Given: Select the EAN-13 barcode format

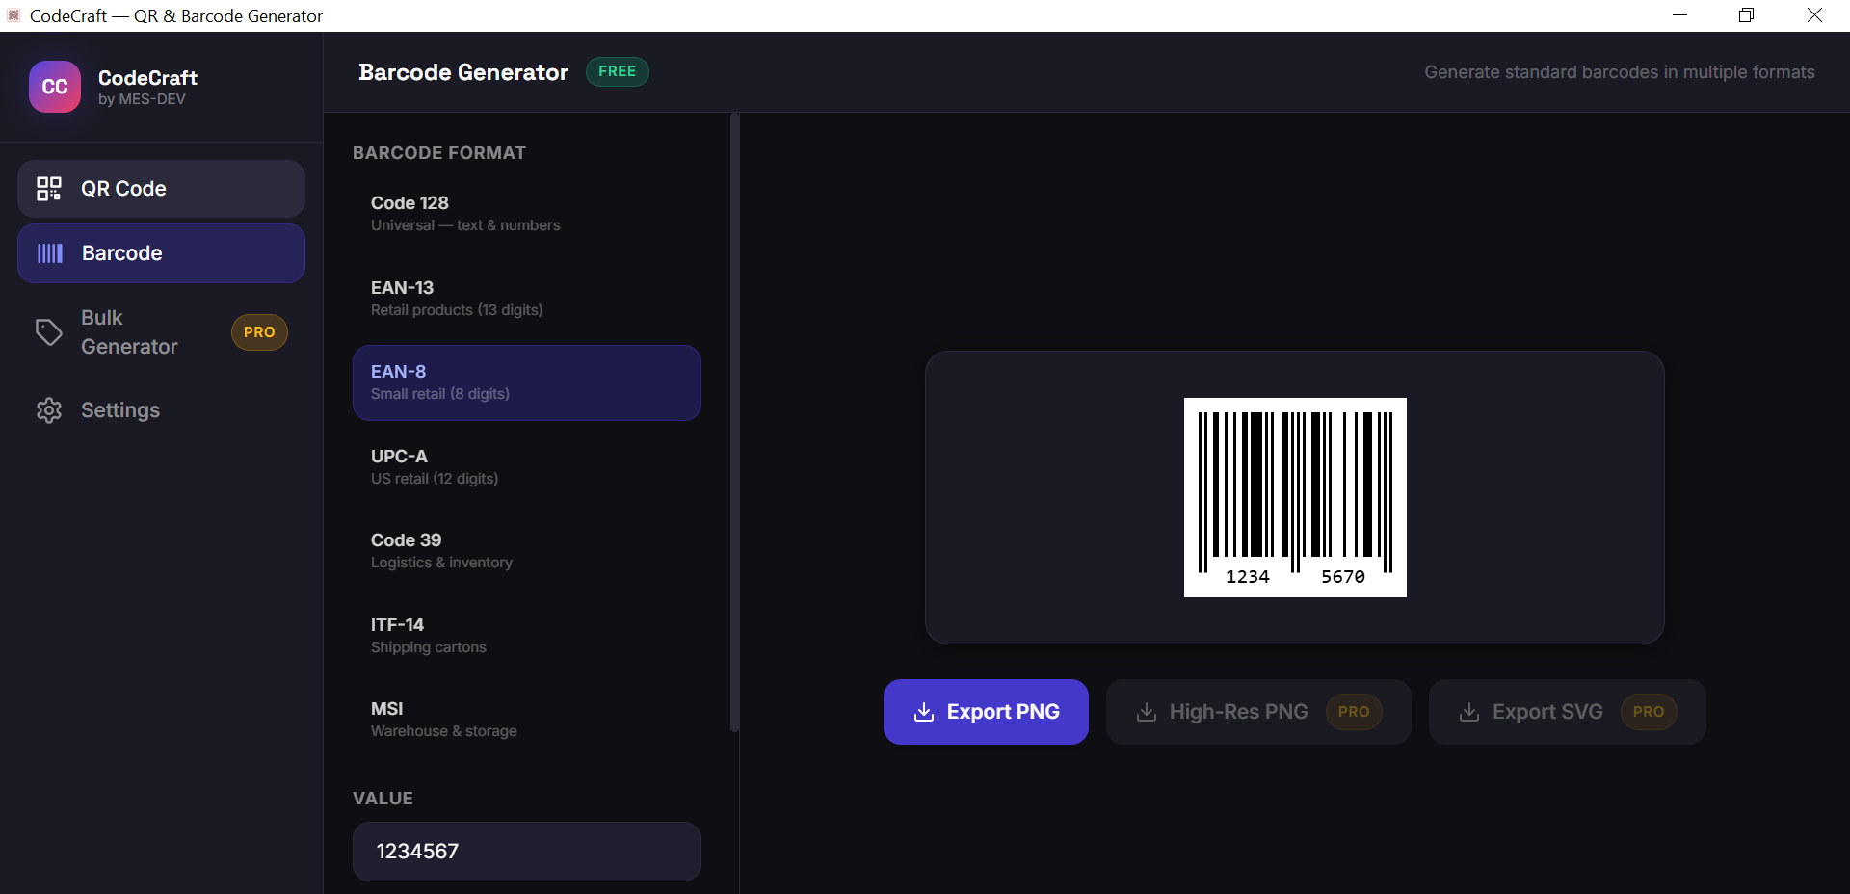Looking at the screenshot, I should click(526, 299).
